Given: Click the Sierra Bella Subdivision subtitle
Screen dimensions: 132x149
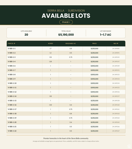Looking at the screenshot, I should pyautogui.click(x=66, y=11).
